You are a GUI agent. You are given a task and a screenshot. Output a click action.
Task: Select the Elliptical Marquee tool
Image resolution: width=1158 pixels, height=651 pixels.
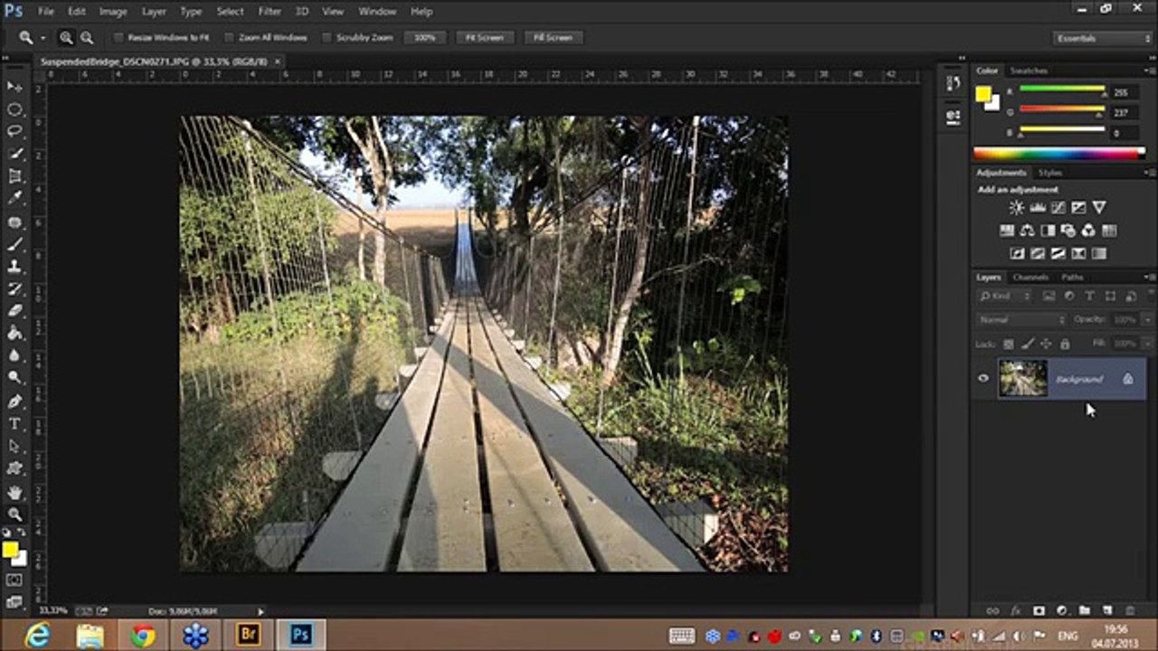click(14, 109)
